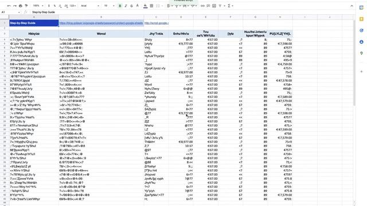This screenshot has width=367, height=206.
Task: Open the 123 number format dropdown
Action: point(73,6)
